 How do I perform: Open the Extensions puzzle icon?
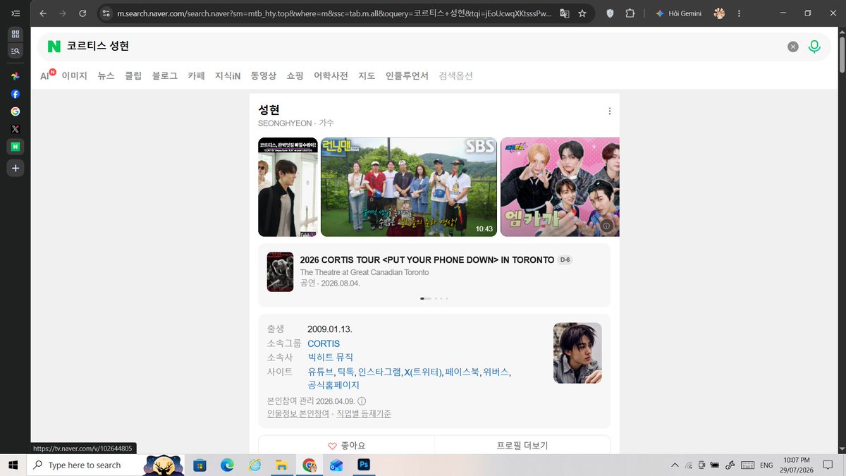[x=630, y=13]
